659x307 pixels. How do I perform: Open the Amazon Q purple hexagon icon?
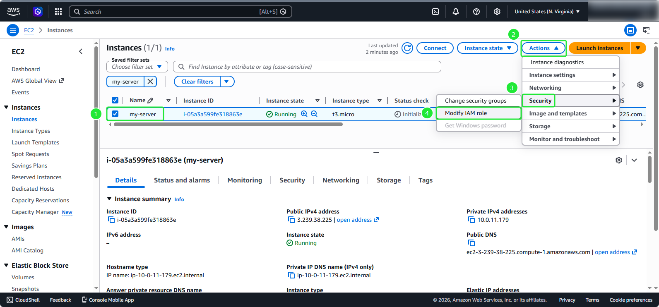(38, 12)
